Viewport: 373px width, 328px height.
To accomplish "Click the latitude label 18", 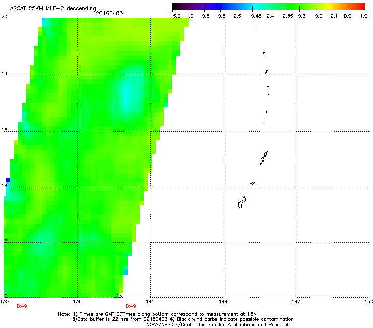I will point(4,73).
